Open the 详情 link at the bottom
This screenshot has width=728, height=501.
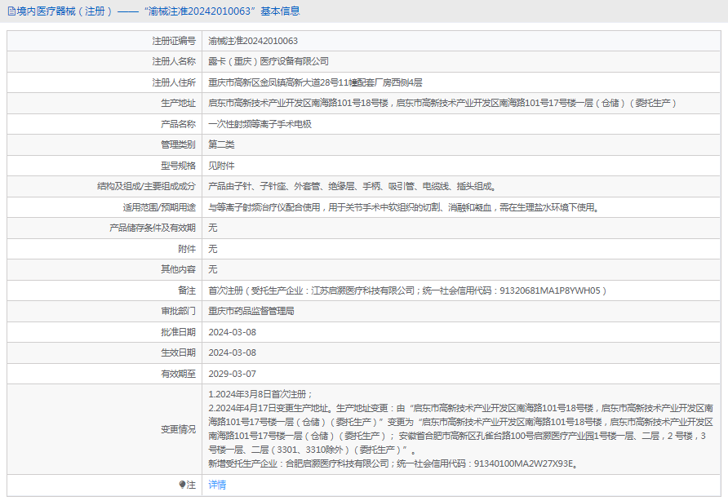(217, 485)
